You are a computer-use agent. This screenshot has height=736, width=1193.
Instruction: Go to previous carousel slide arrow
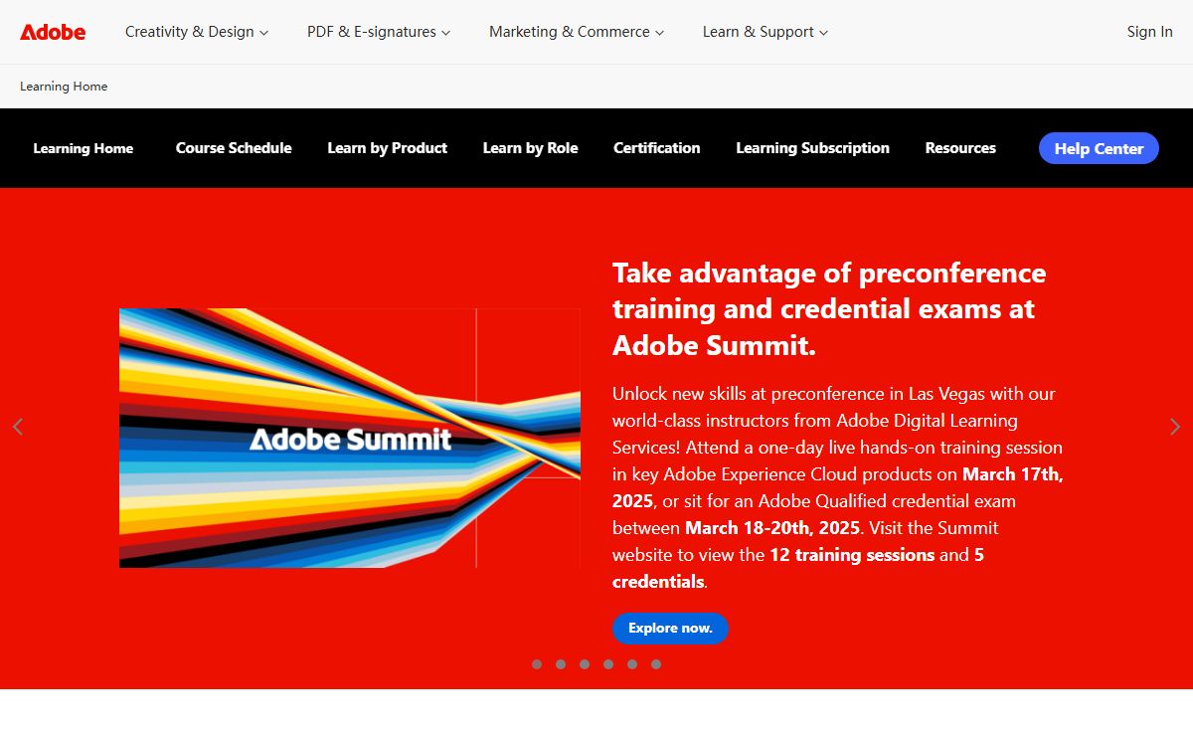18,427
